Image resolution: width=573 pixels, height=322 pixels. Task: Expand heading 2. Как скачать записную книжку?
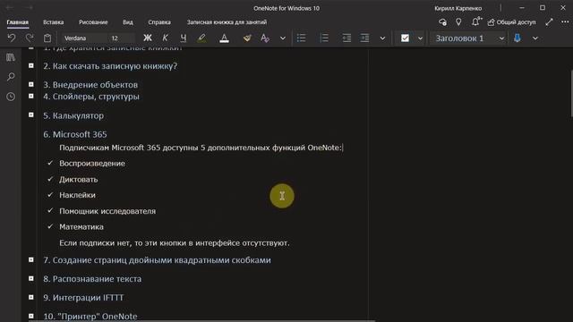(31, 65)
